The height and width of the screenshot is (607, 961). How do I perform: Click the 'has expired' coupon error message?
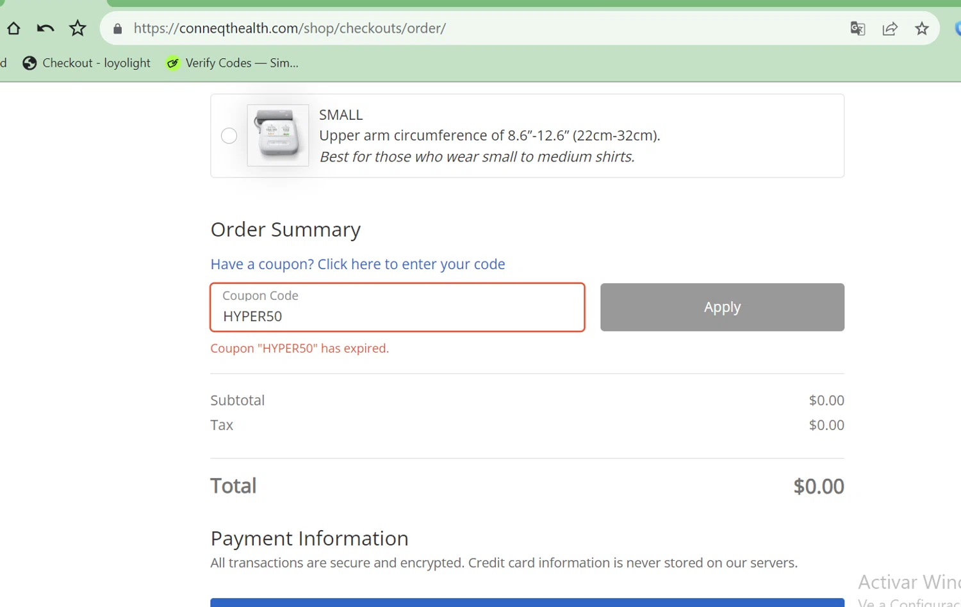pyautogui.click(x=300, y=348)
